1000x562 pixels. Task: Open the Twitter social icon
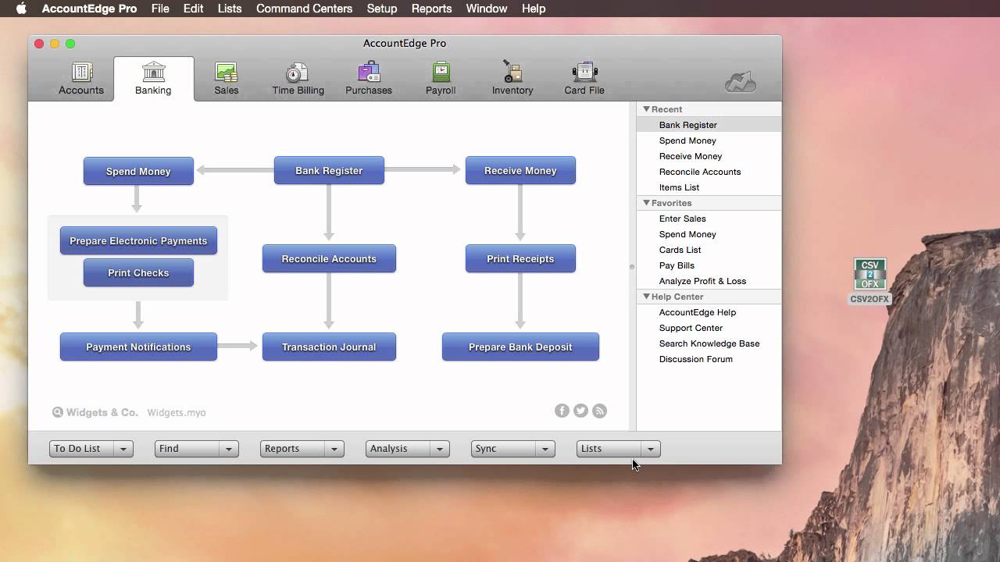pyautogui.click(x=580, y=411)
